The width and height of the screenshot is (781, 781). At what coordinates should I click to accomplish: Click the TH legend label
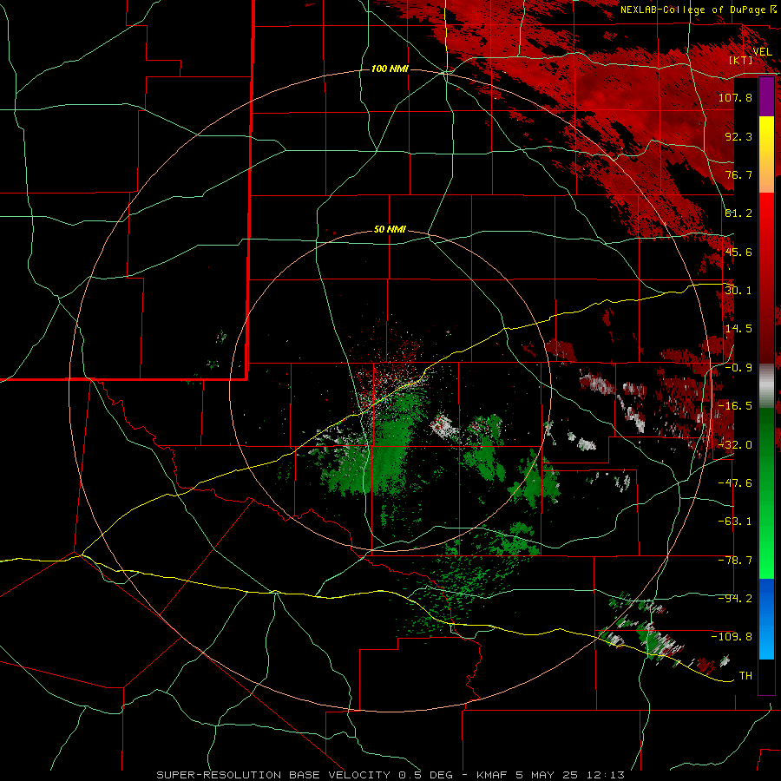(x=745, y=676)
